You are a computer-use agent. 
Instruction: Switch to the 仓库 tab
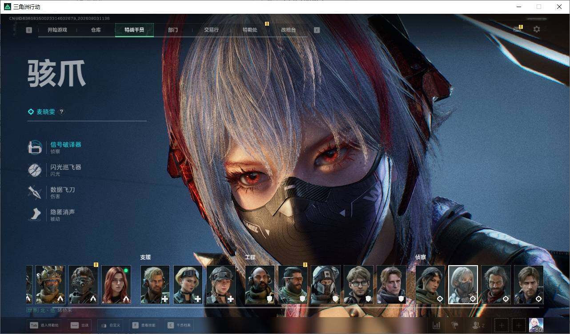pyautogui.click(x=96, y=30)
